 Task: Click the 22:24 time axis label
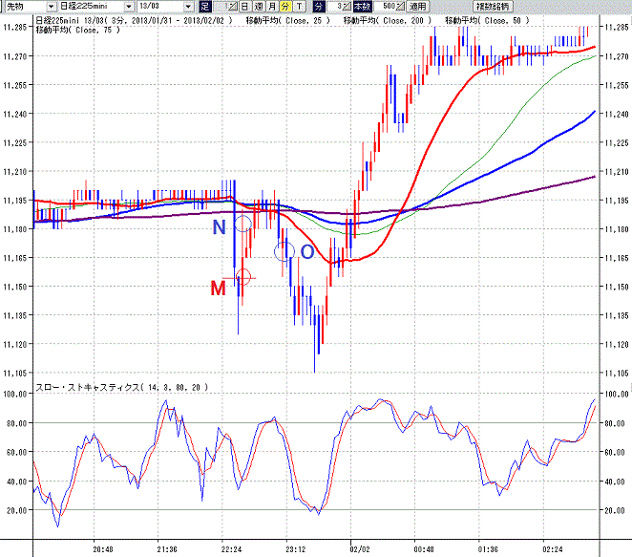231,549
